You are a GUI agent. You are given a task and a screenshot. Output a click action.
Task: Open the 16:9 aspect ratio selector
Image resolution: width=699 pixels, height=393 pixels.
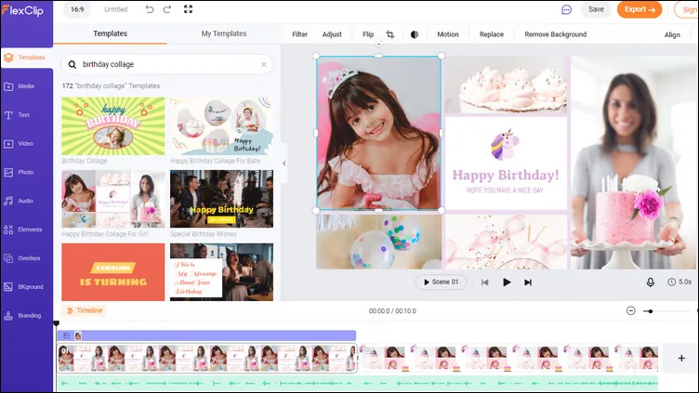76,9
